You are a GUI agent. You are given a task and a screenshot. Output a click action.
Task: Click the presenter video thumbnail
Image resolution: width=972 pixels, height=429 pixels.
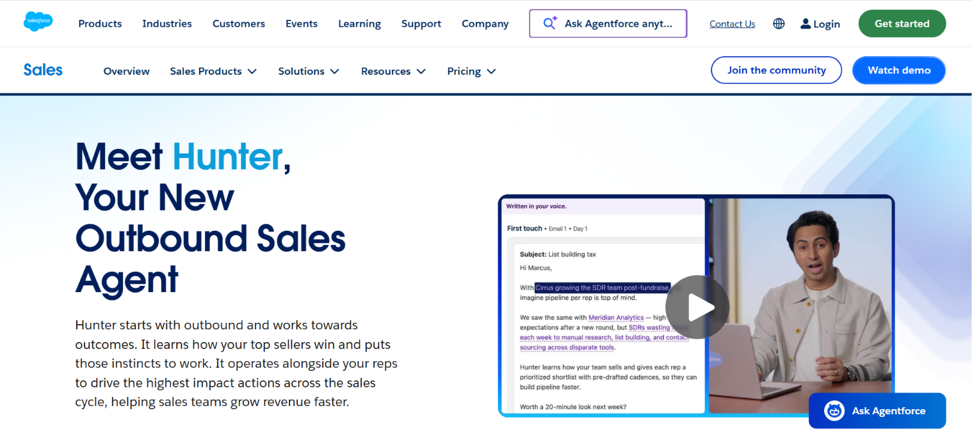pyautogui.click(x=800, y=306)
